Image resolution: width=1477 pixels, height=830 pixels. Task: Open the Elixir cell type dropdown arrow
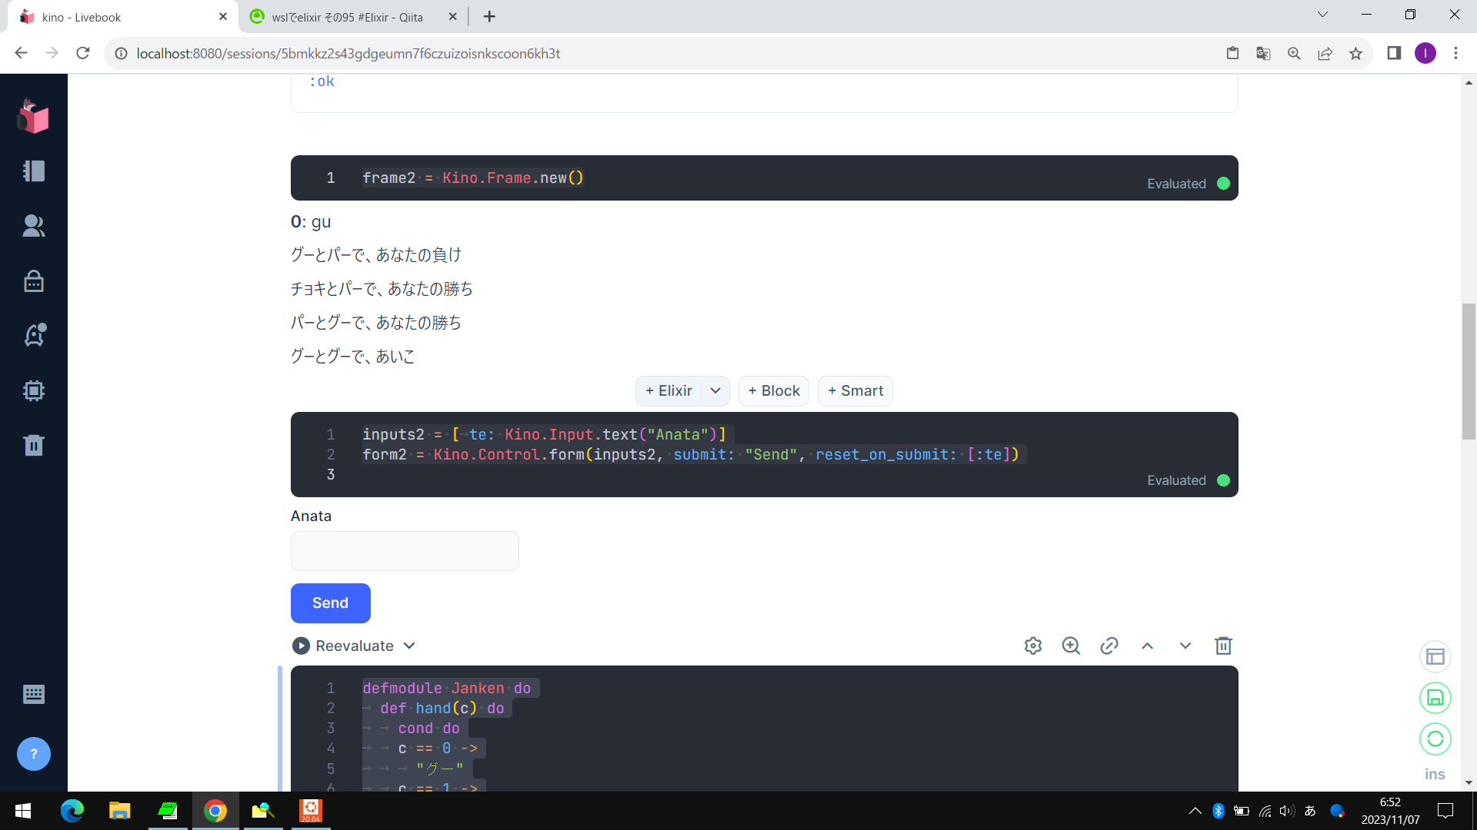[x=715, y=390]
